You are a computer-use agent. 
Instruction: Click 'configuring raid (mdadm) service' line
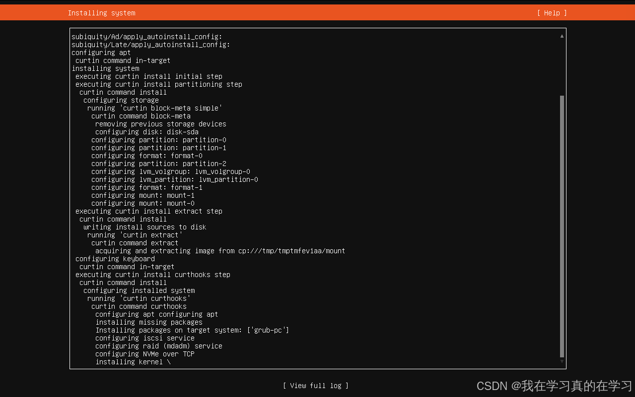(x=159, y=346)
